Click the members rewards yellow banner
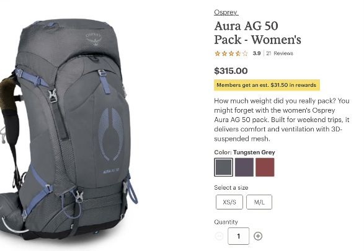The height and width of the screenshot is (251, 364). tap(267, 85)
